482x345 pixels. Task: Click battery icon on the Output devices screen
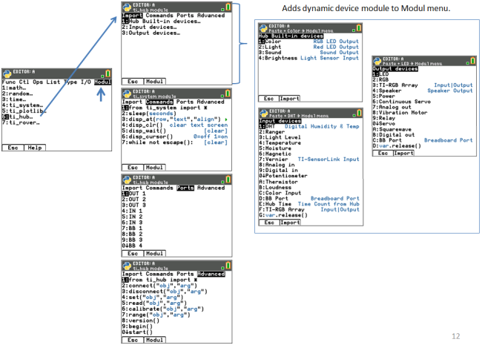(x=475, y=62)
